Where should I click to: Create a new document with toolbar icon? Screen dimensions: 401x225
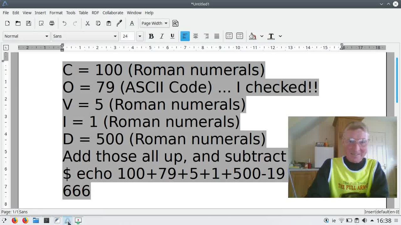[x=8, y=23]
